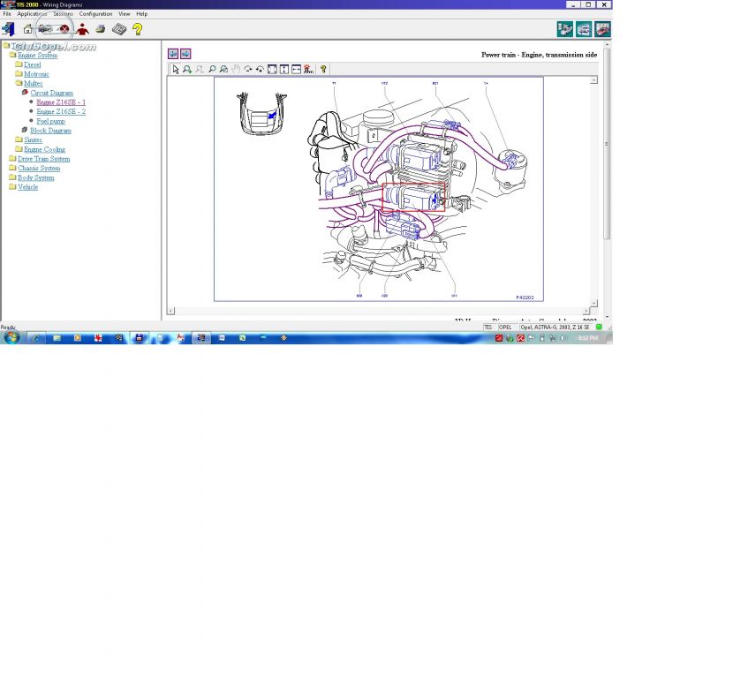
Task: Open the Help menu
Action: click(141, 14)
